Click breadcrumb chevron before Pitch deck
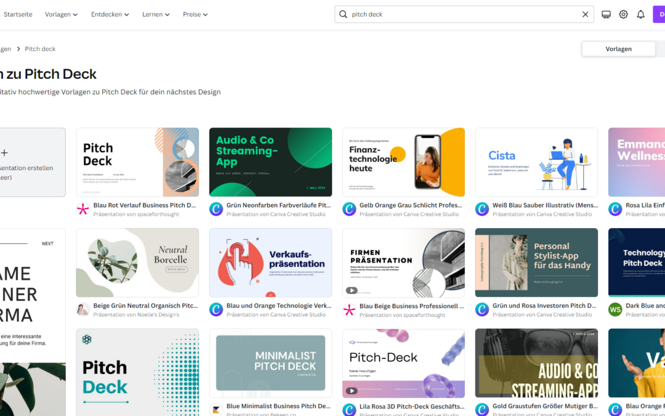 [x=18, y=49]
